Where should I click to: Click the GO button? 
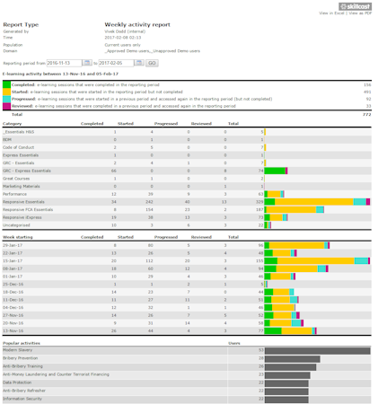pyautogui.click(x=152, y=63)
